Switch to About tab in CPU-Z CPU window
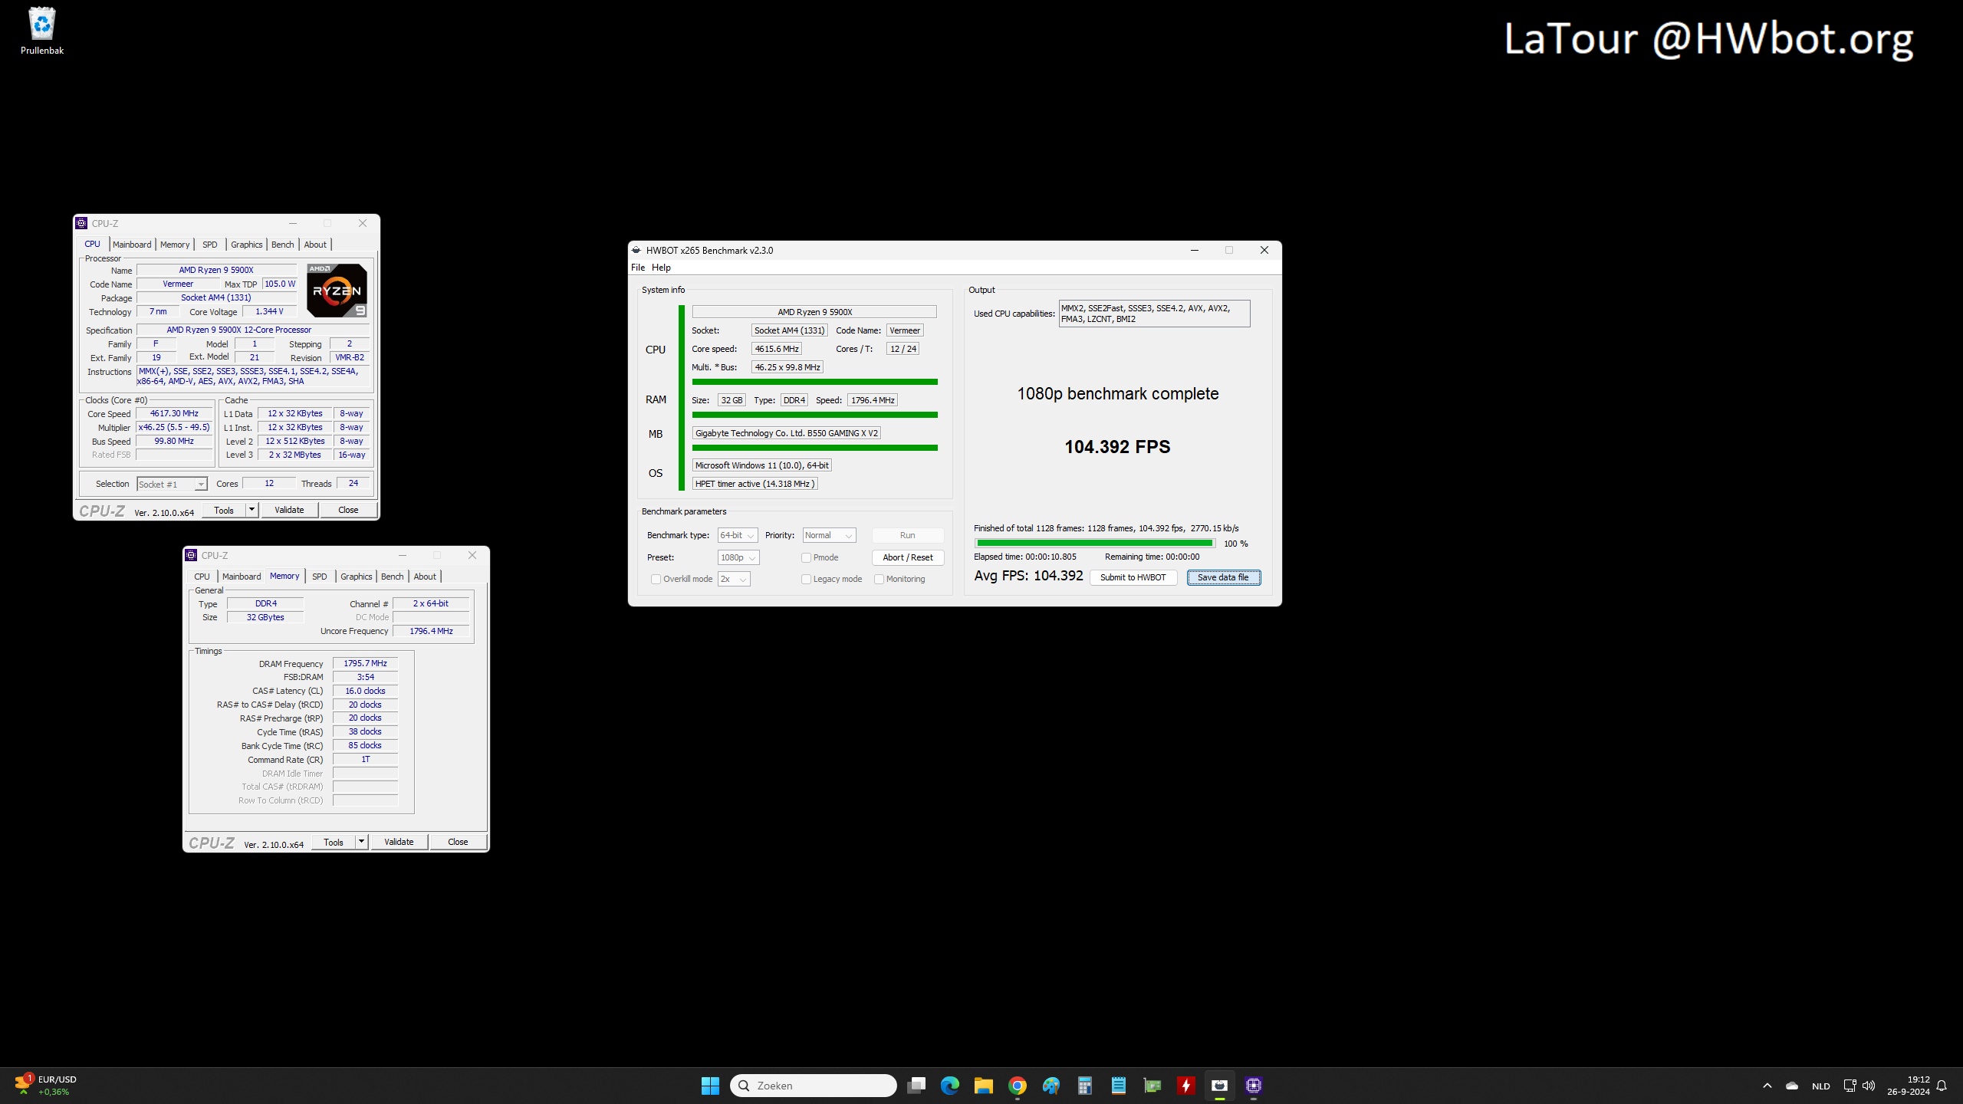Screen dimensions: 1963x1104 pyautogui.click(x=315, y=245)
